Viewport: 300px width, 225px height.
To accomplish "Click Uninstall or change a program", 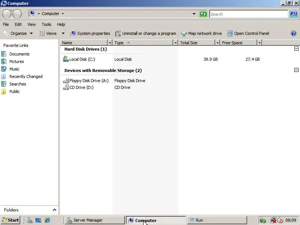I will click(145, 33).
